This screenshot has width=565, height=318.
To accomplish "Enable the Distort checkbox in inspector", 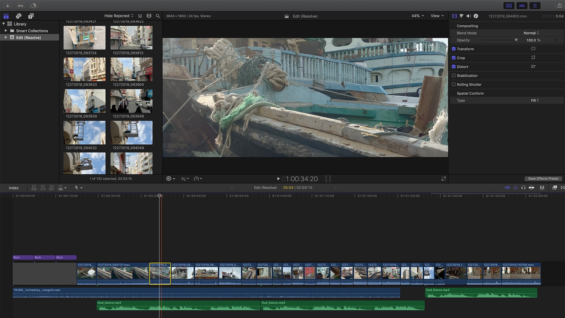I will 454,66.
